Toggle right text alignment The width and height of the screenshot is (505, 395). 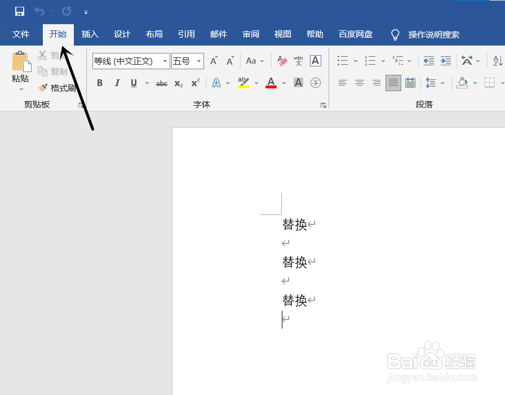coord(376,83)
